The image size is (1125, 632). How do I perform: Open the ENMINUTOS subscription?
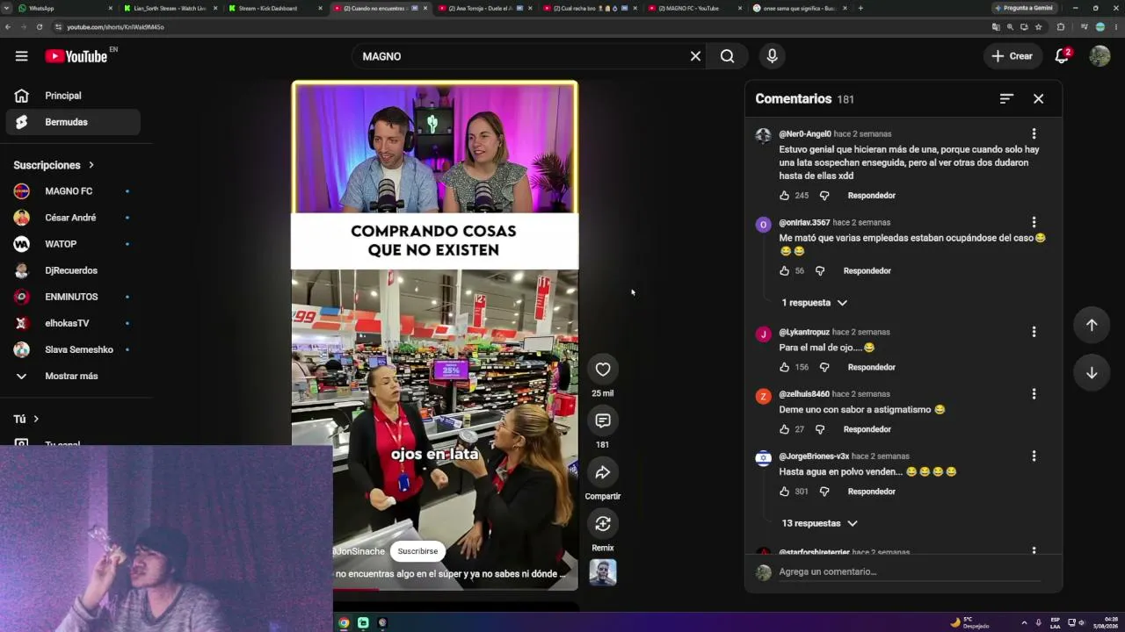(73, 297)
